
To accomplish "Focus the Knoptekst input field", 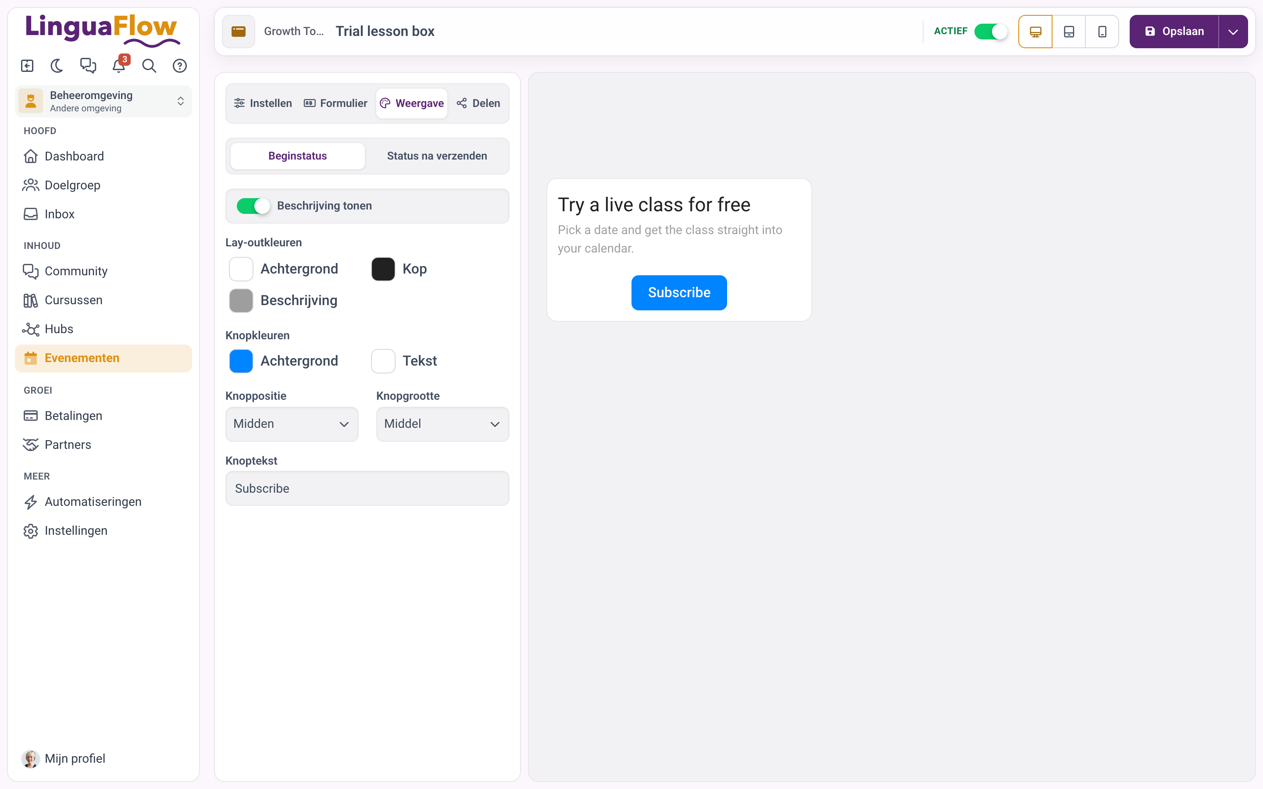I will (x=367, y=488).
